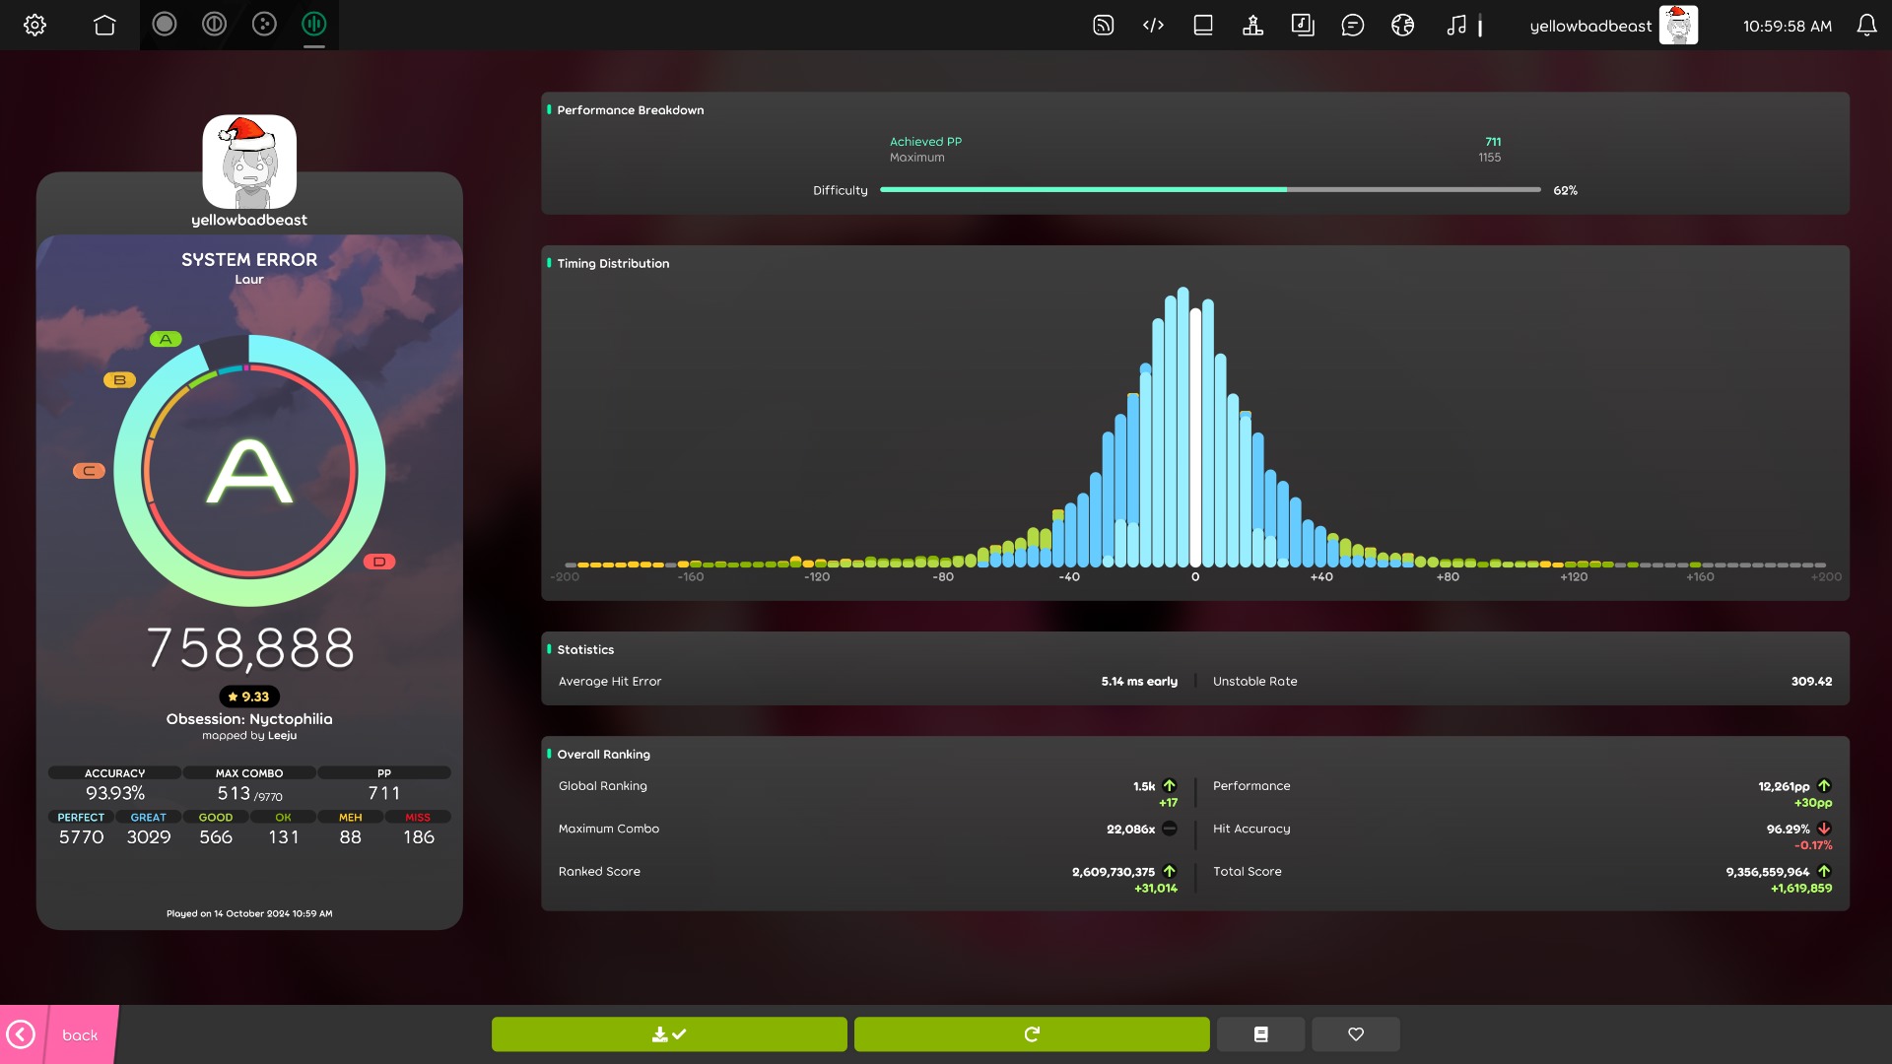Open notifications bell icon
Image resolution: width=1892 pixels, height=1064 pixels.
tap(1866, 26)
